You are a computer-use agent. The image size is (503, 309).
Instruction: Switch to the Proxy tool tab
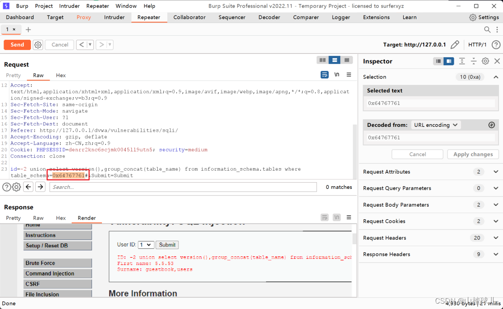[x=84, y=17]
